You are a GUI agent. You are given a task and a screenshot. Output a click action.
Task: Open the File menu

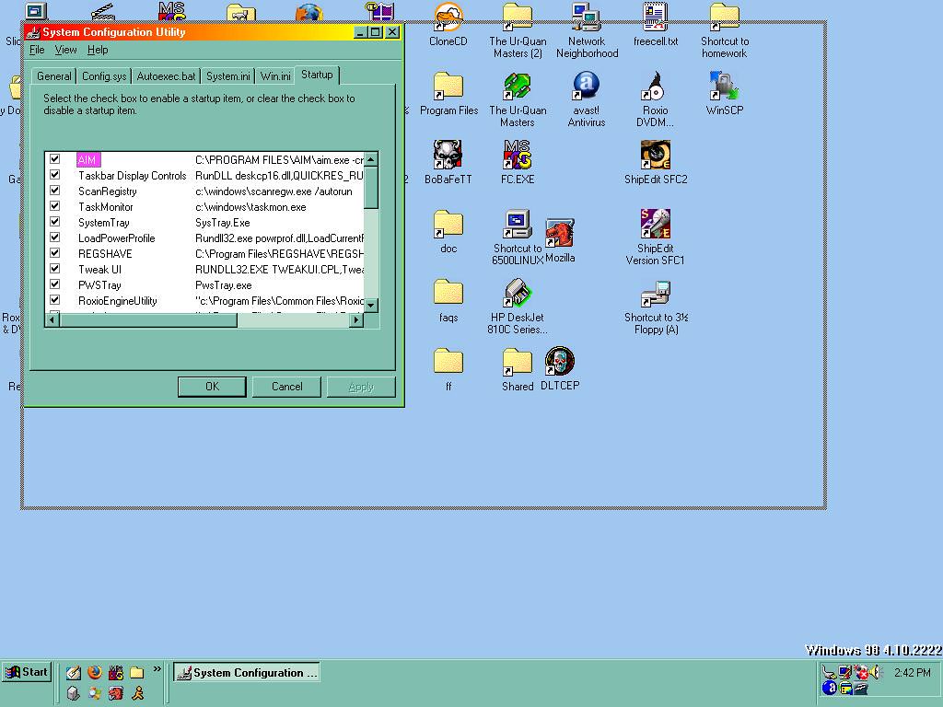coord(37,50)
